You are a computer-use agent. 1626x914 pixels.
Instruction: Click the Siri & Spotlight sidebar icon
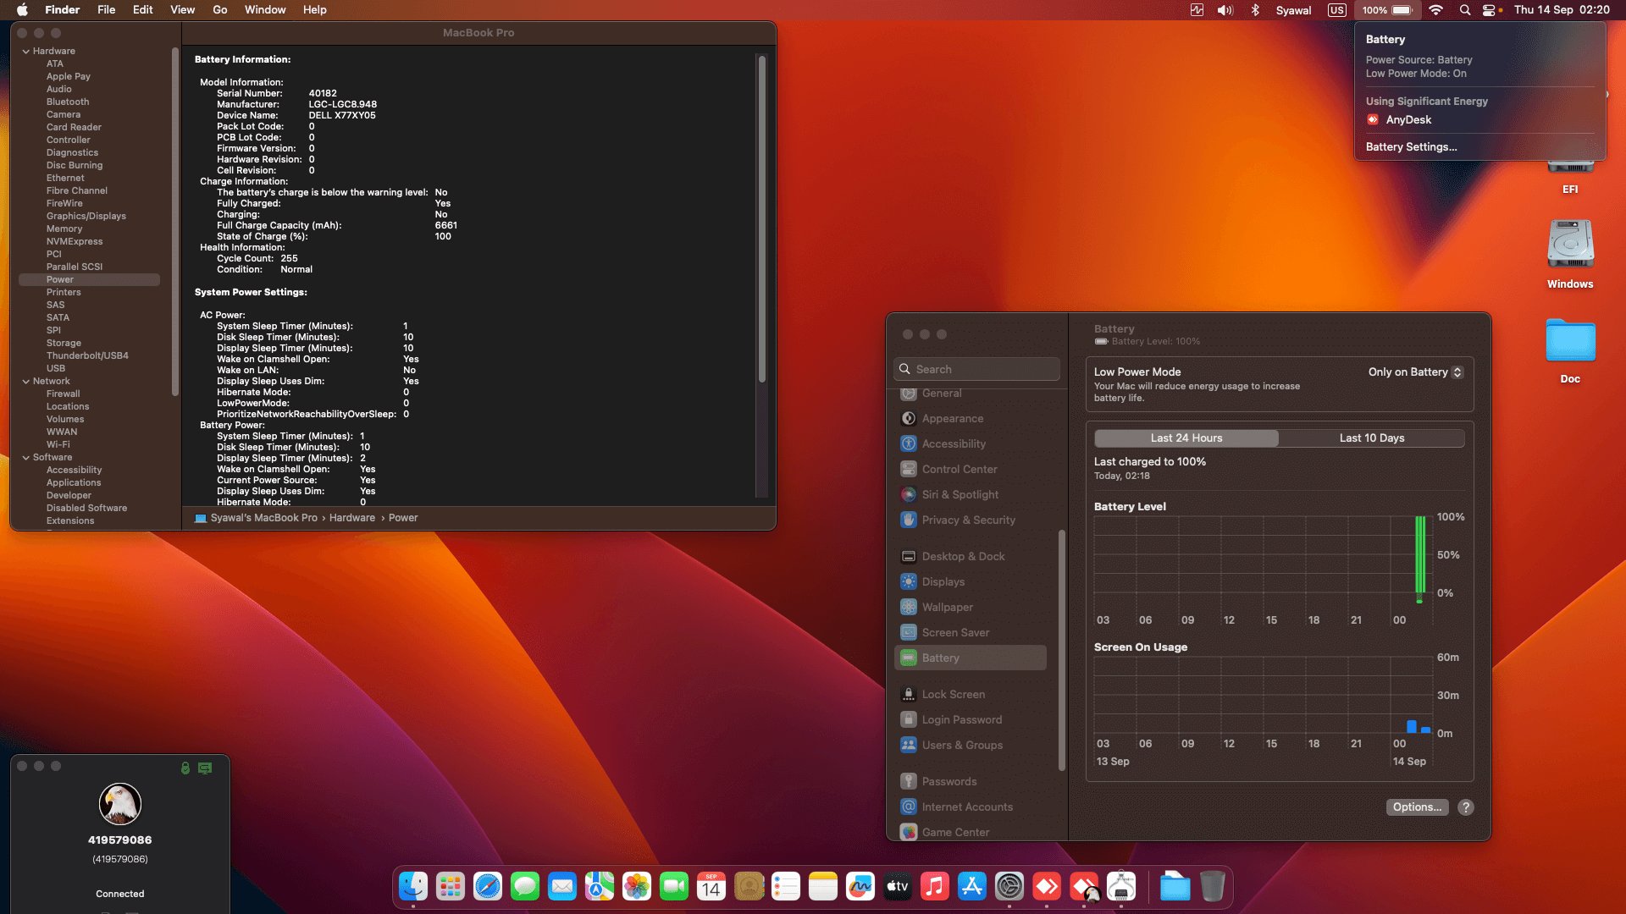point(908,494)
